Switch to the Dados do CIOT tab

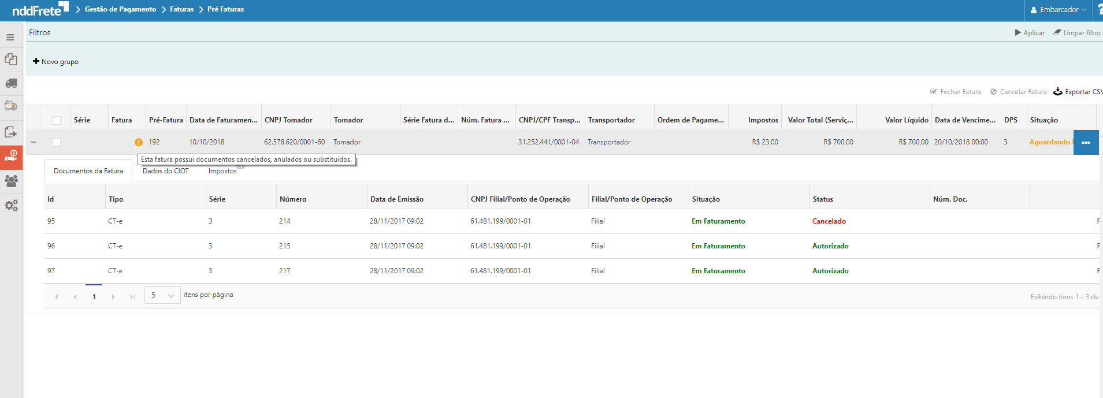pos(165,171)
